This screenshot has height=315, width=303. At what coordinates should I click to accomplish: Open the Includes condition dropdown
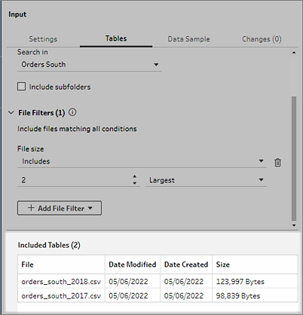[x=142, y=161]
